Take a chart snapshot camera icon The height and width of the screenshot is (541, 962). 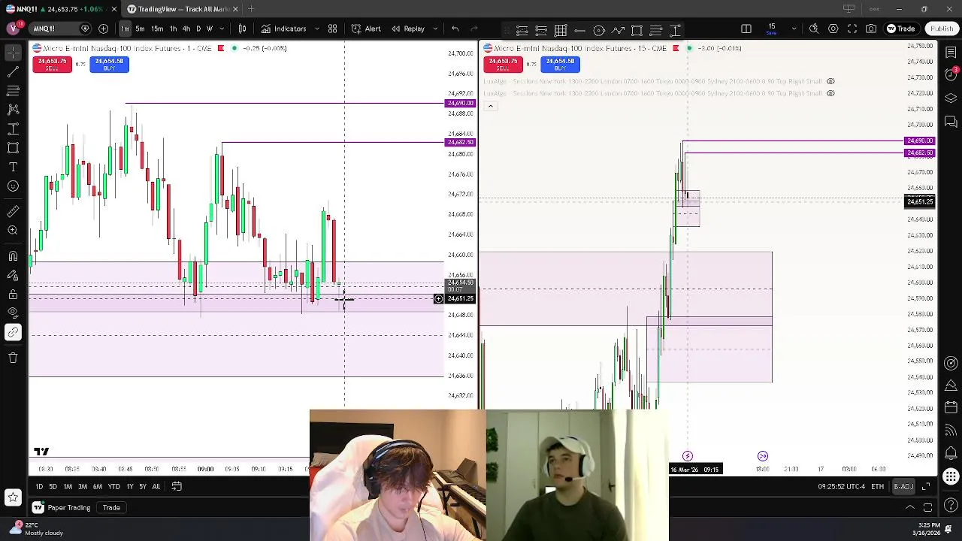(871, 29)
